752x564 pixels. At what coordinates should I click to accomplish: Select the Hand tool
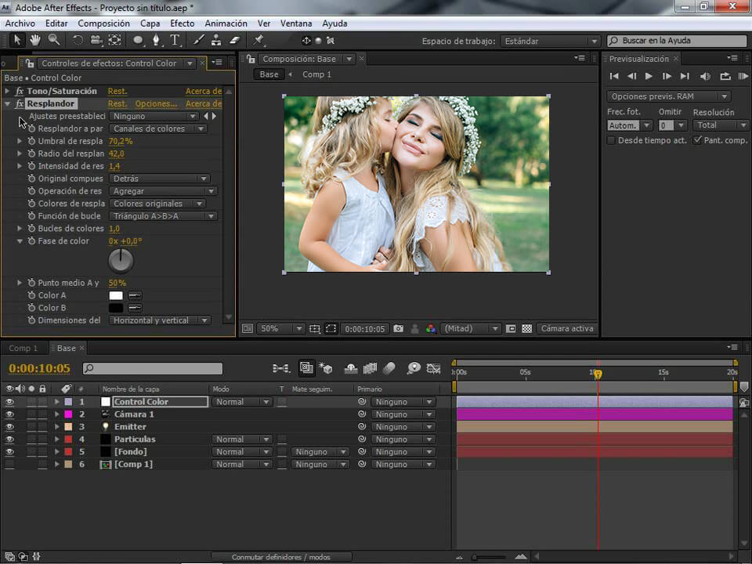tap(37, 40)
